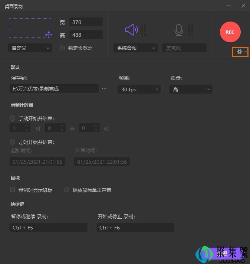The width and height of the screenshot is (250, 264).
Task: Click the pause or resume hotkey field Ctrl + F5
Action: [x=49, y=227]
